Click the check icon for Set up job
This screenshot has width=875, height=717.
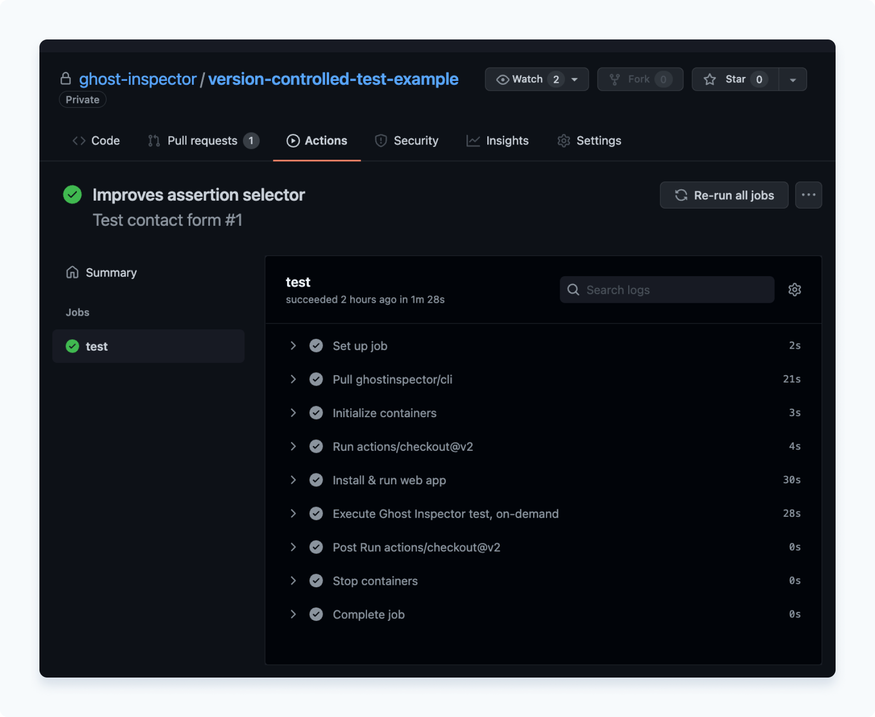[x=316, y=346]
